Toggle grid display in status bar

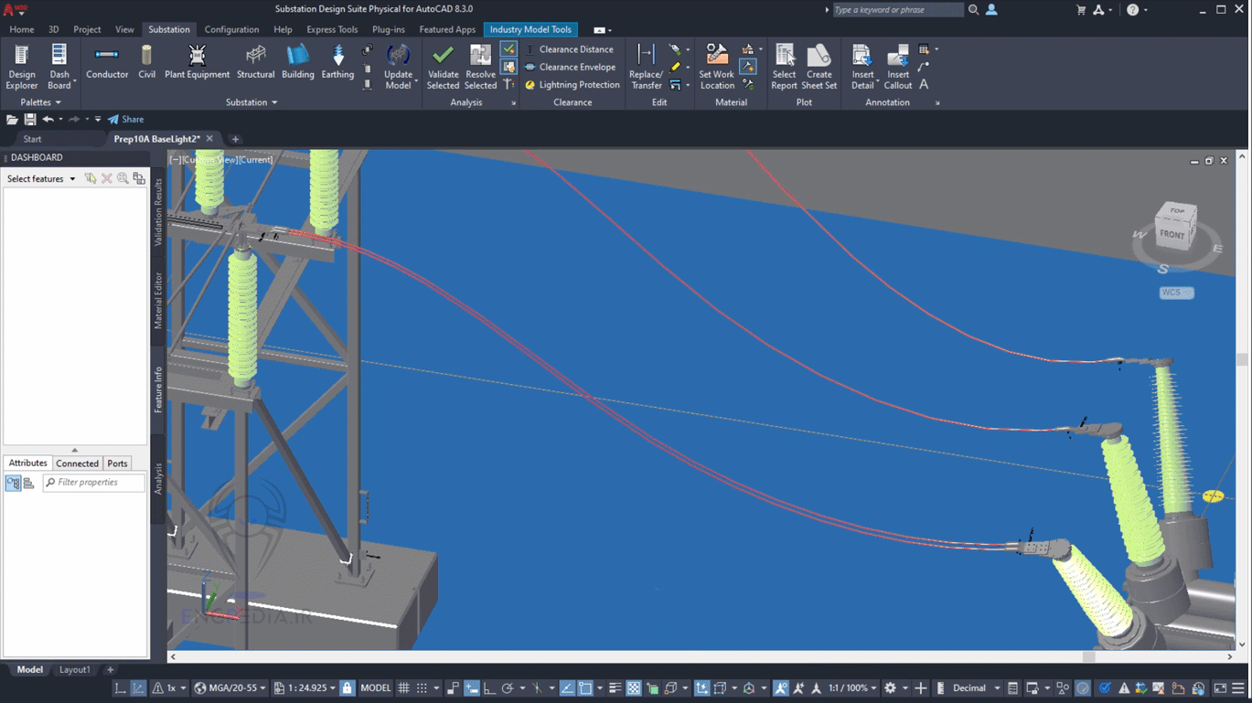(x=403, y=687)
